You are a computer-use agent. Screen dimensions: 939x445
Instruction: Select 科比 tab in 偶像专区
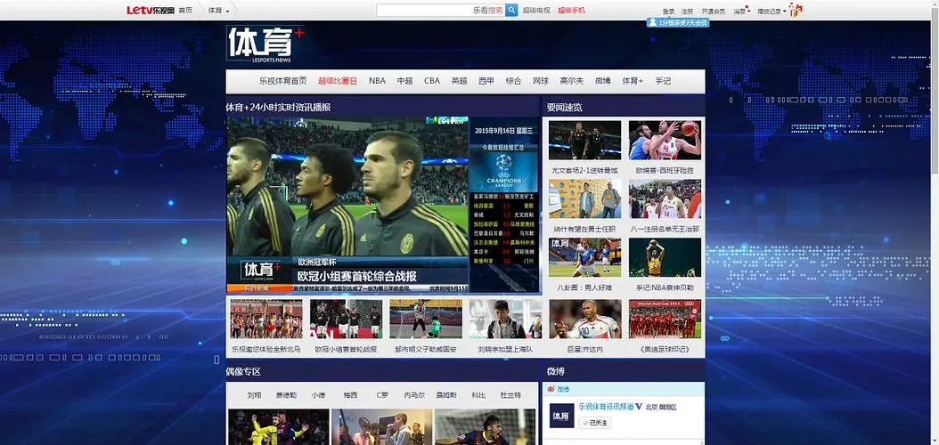point(478,395)
